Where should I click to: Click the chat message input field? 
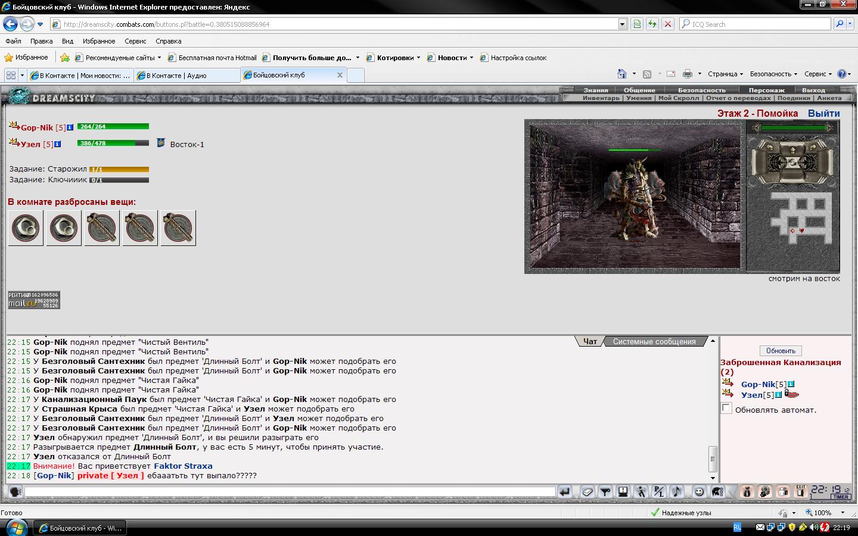290,492
